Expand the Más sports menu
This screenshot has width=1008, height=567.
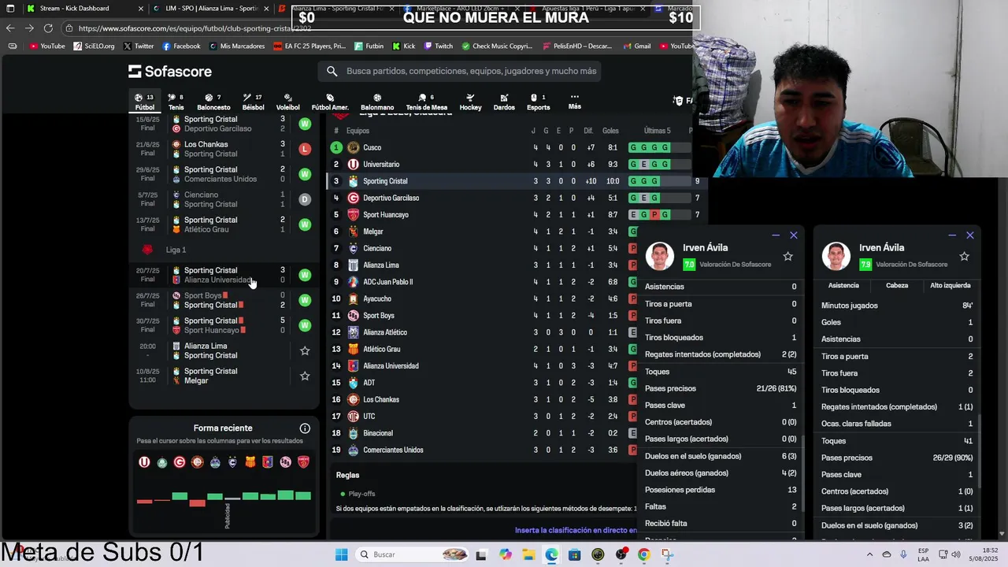pyautogui.click(x=575, y=102)
